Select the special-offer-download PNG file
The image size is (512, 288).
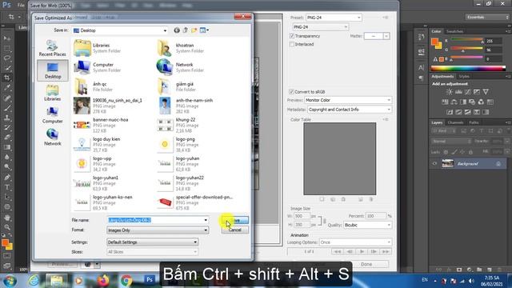pos(195,202)
